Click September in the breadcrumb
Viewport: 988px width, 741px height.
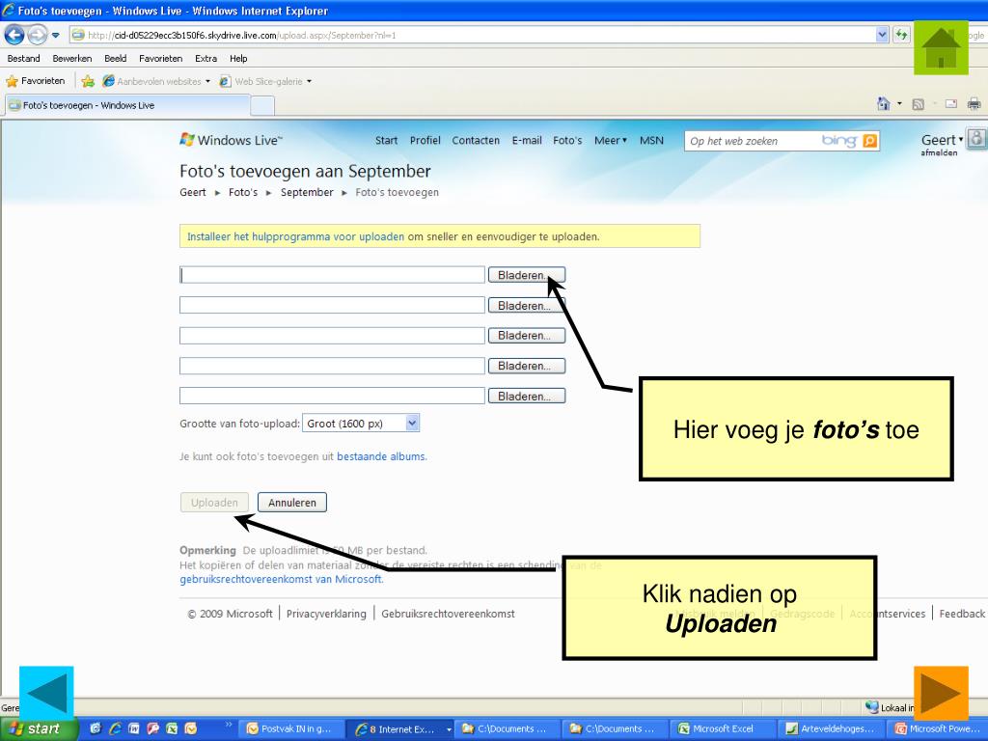(x=307, y=192)
